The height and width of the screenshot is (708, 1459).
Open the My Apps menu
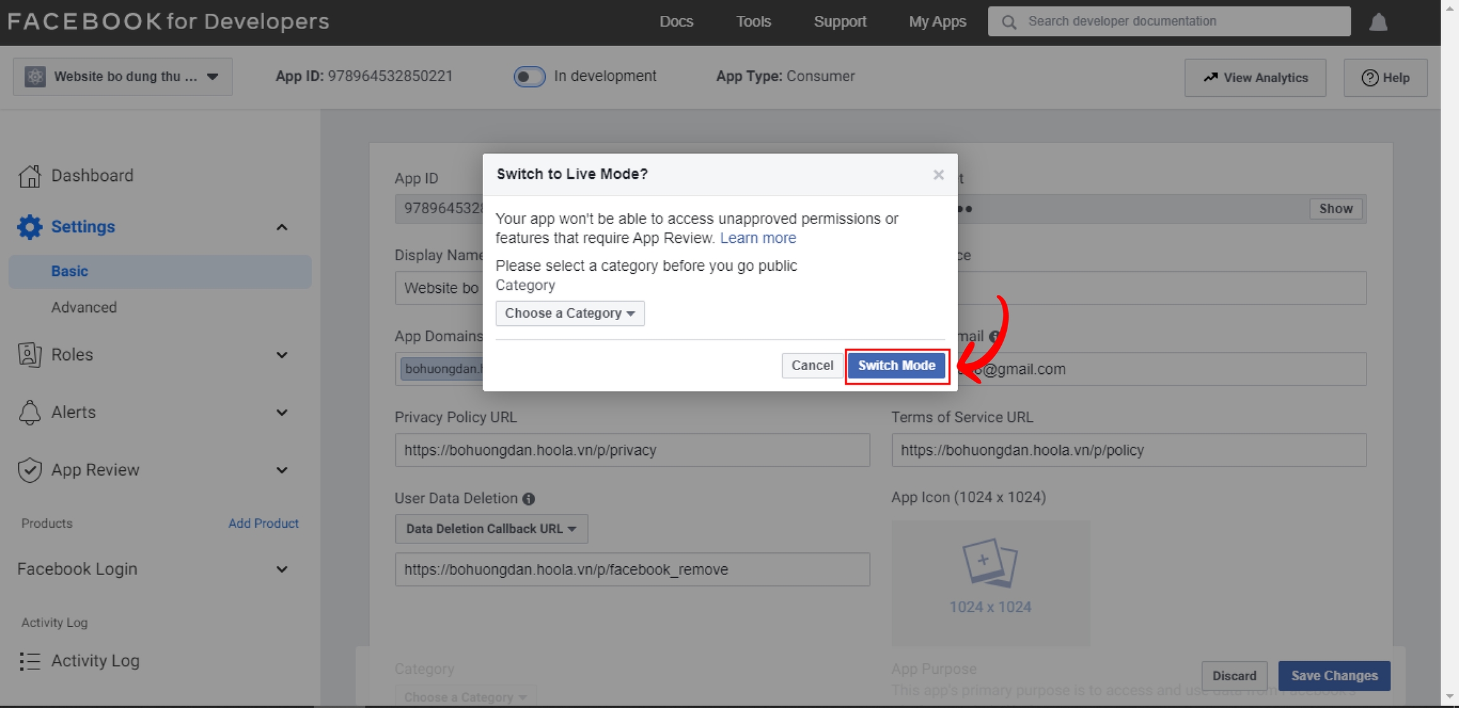tap(937, 22)
